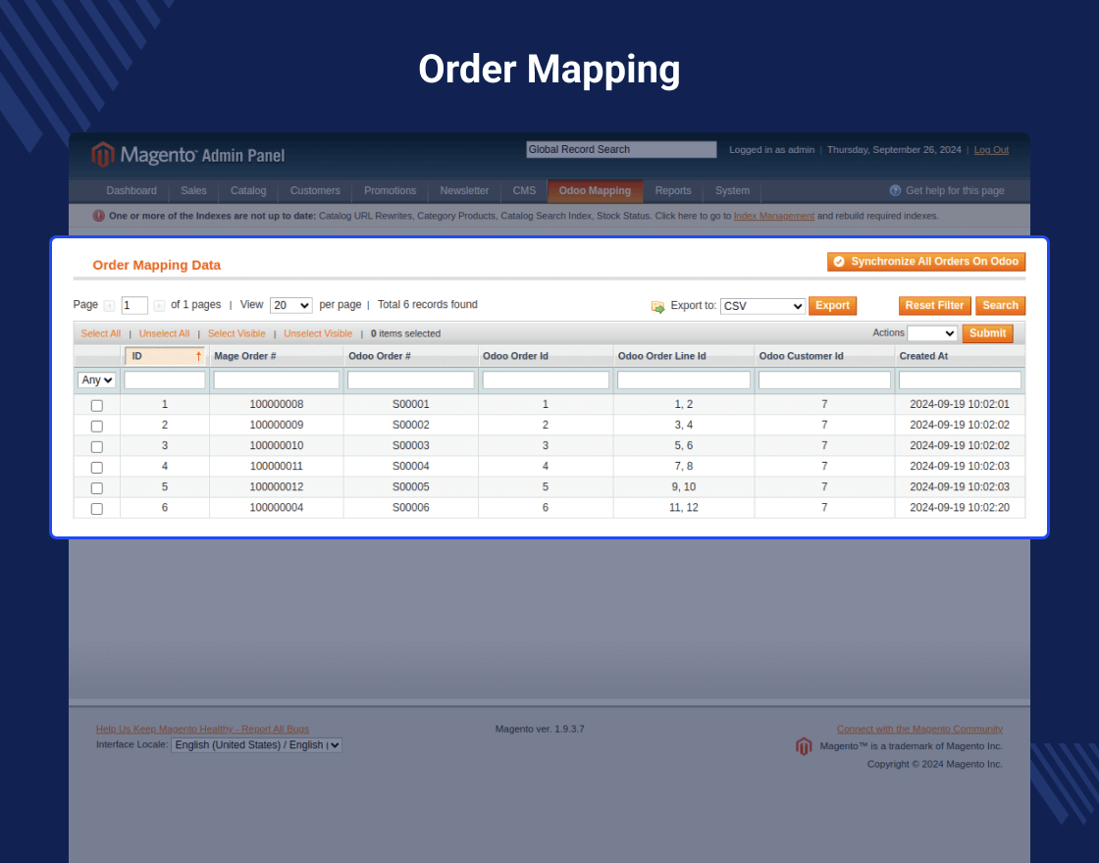Click the help question-mark icon

pyautogui.click(x=895, y=190)
